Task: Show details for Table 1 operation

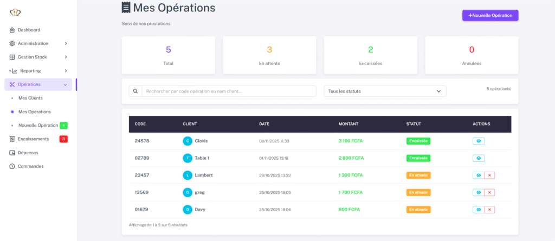Action: [x=479, y=158]
